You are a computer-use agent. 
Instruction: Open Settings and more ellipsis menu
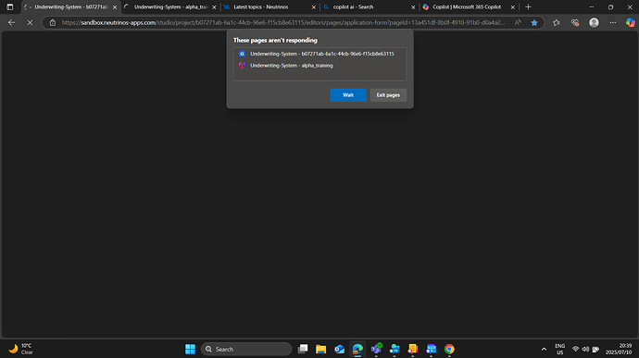tap(612, 23)
